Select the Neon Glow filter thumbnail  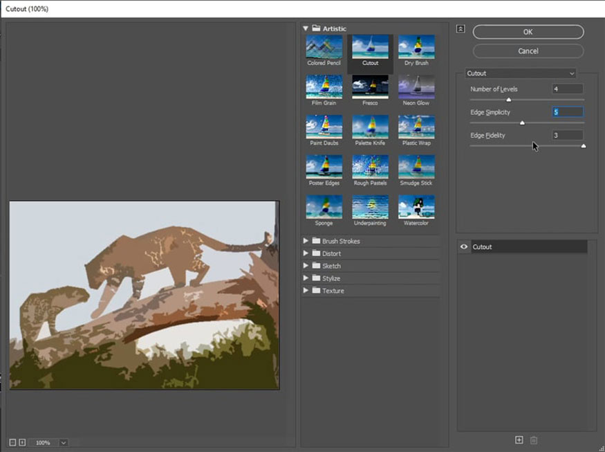tap(416, 87)
